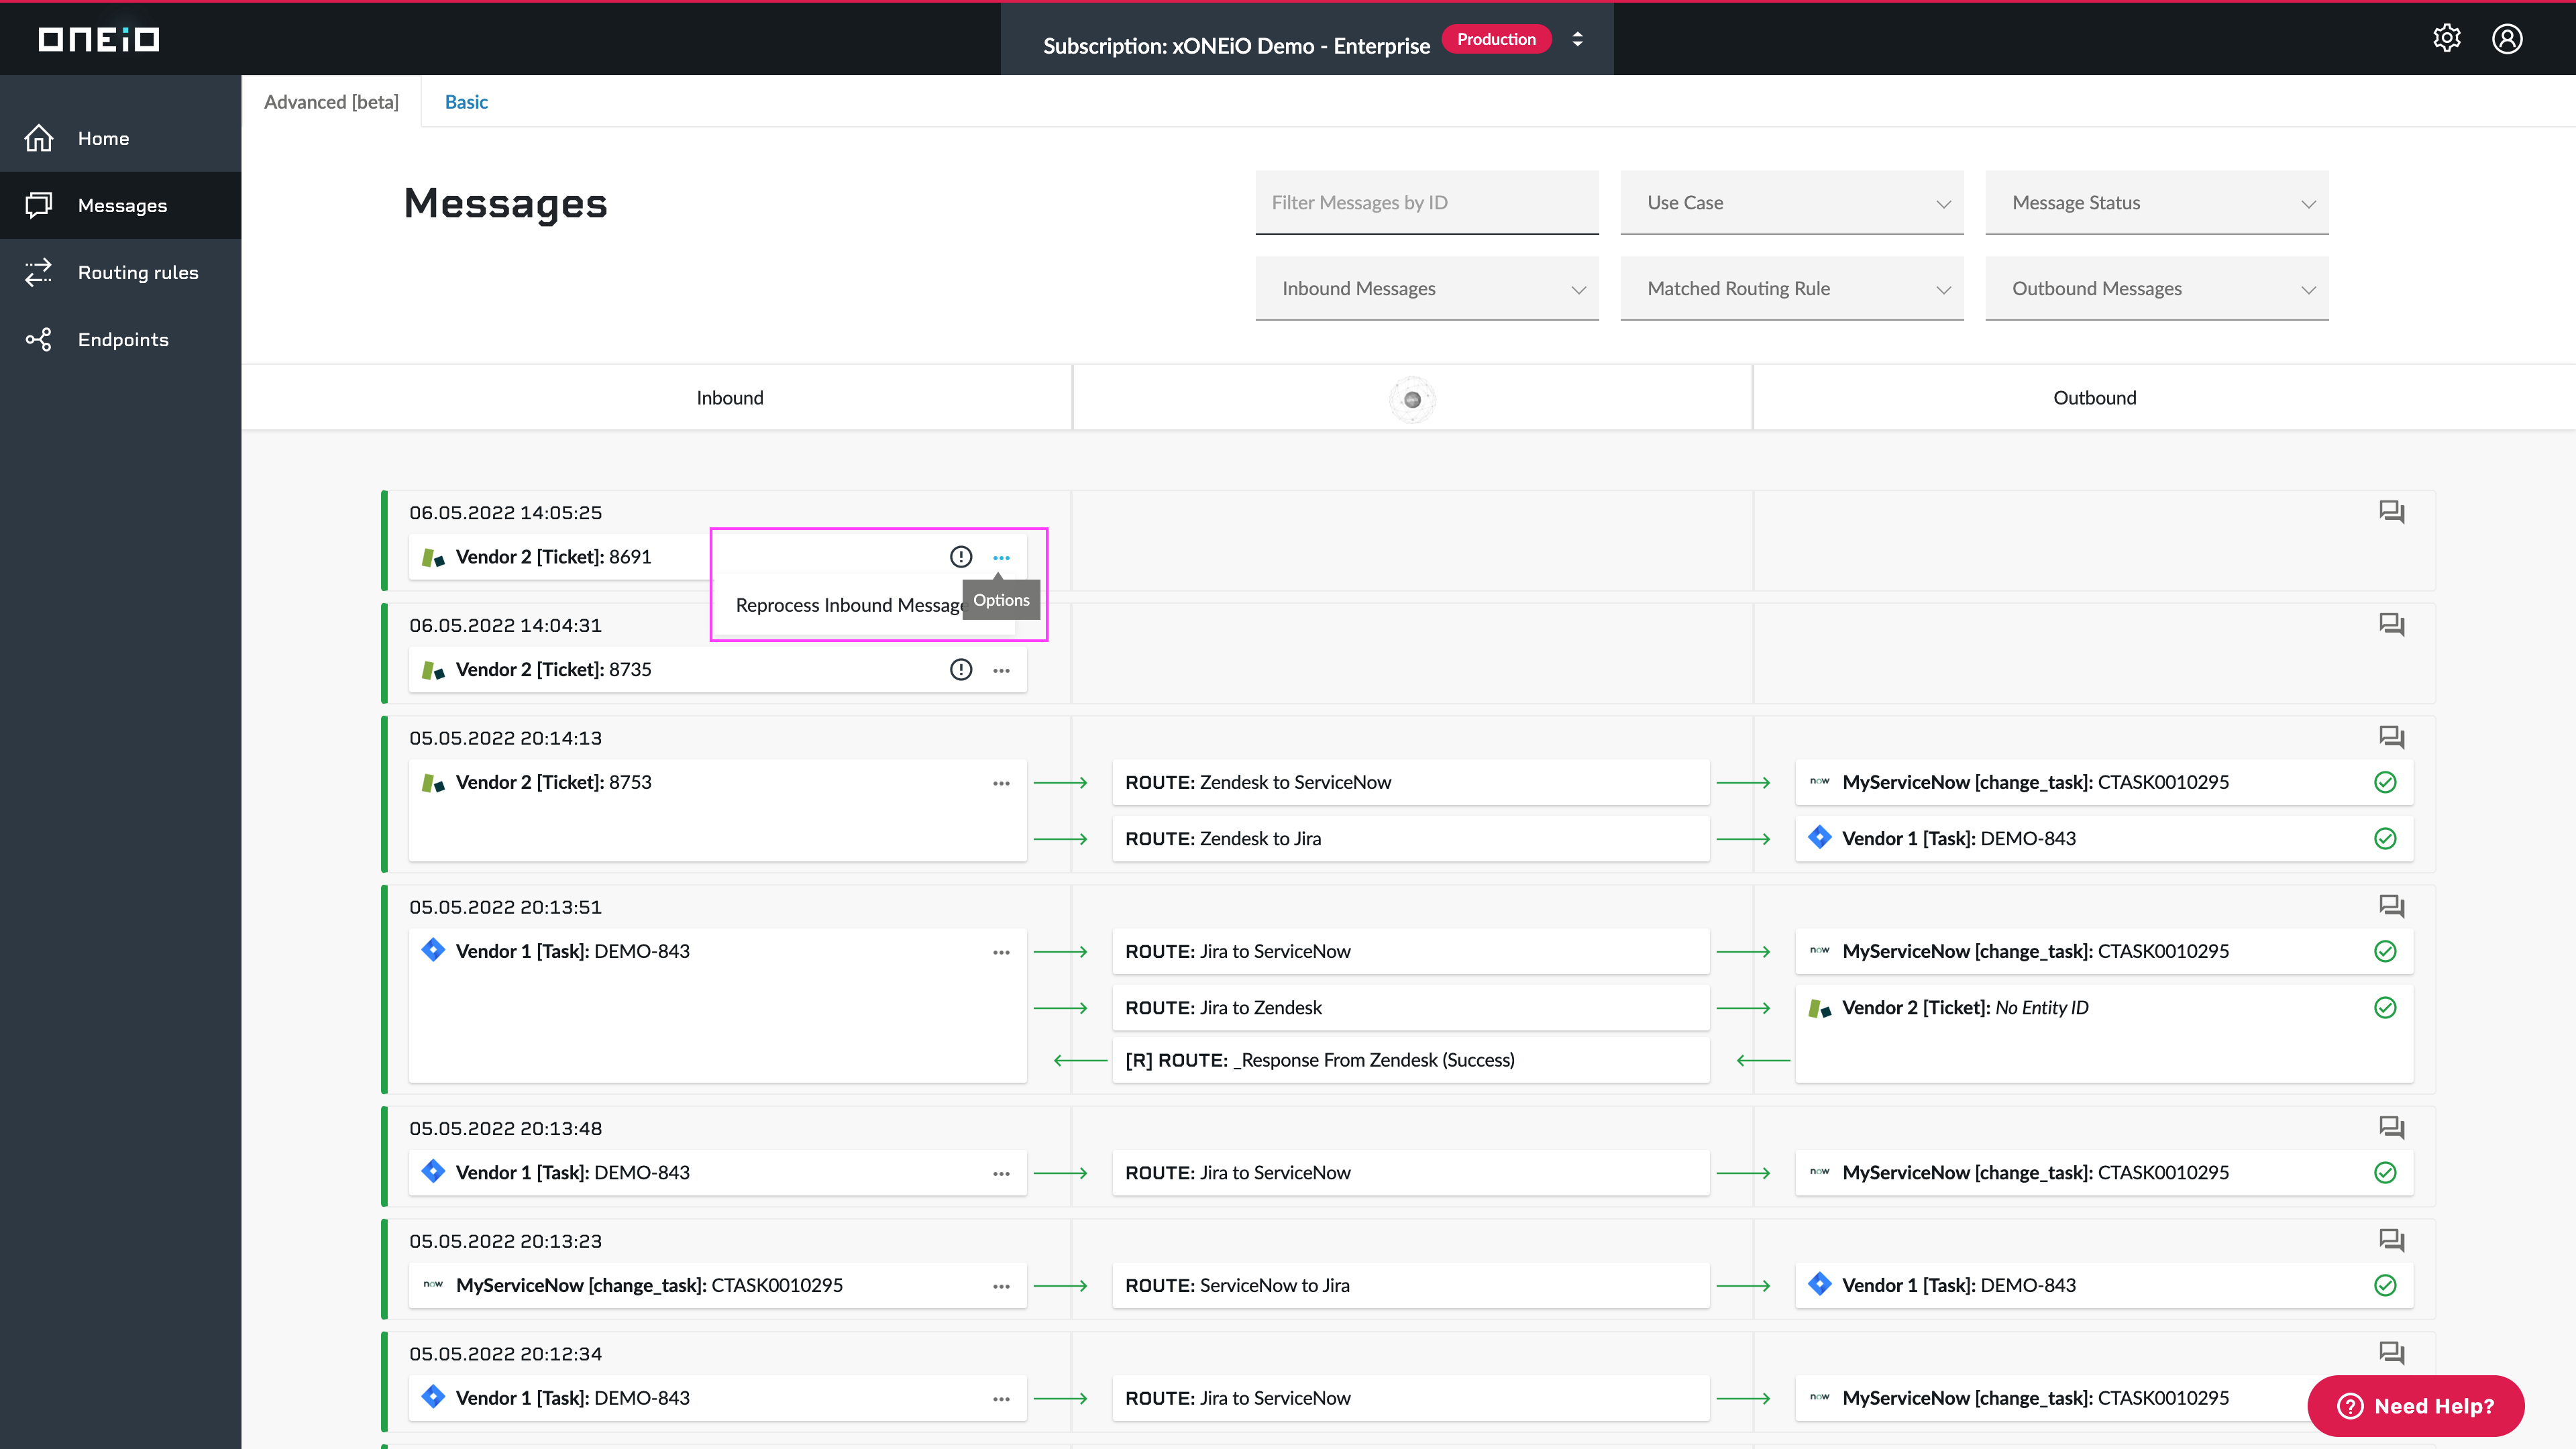Click the conversation icon for 06.05.2022 14:05:25
The height and width of the screenshot is (1449, 2576).
coord(2391,512)
